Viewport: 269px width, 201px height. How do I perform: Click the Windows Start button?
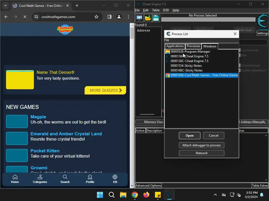[x=100, y=195]
